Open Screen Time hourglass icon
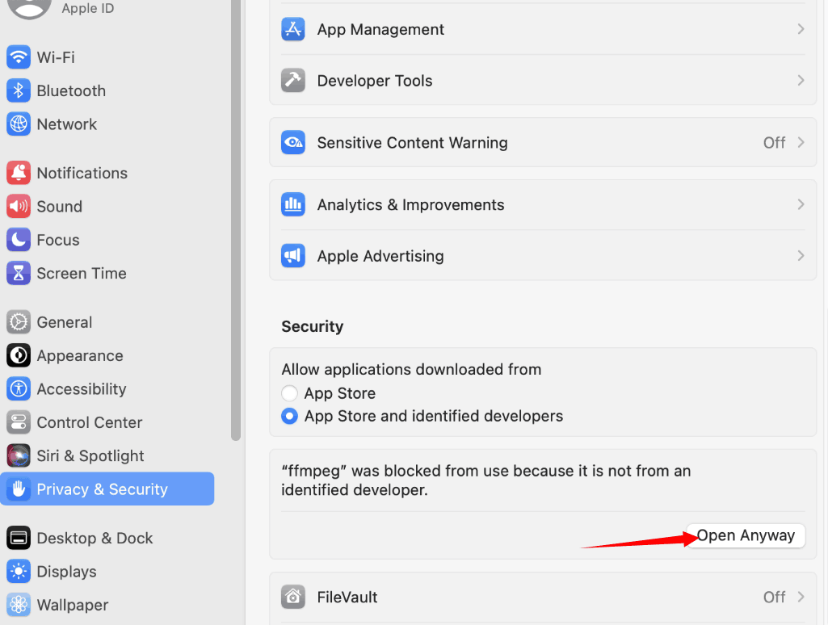 pyautogui.click(x=19, y=273)
